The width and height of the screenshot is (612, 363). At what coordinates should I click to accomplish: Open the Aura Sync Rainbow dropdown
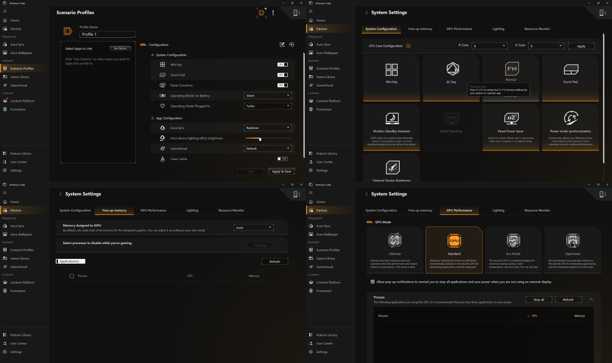pyautogui.click(x=268, y=128)
